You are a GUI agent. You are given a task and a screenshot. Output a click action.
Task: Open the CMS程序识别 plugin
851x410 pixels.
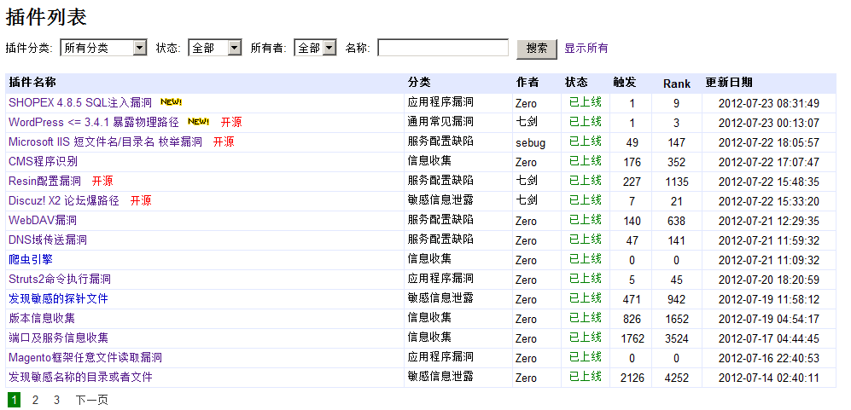pyautogui.click(x=43, y=162)
